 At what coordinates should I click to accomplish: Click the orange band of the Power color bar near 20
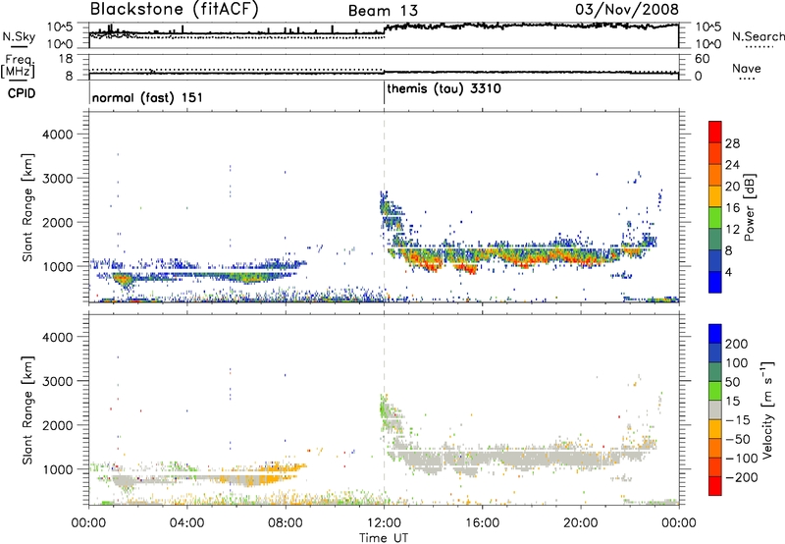point(715,175)
